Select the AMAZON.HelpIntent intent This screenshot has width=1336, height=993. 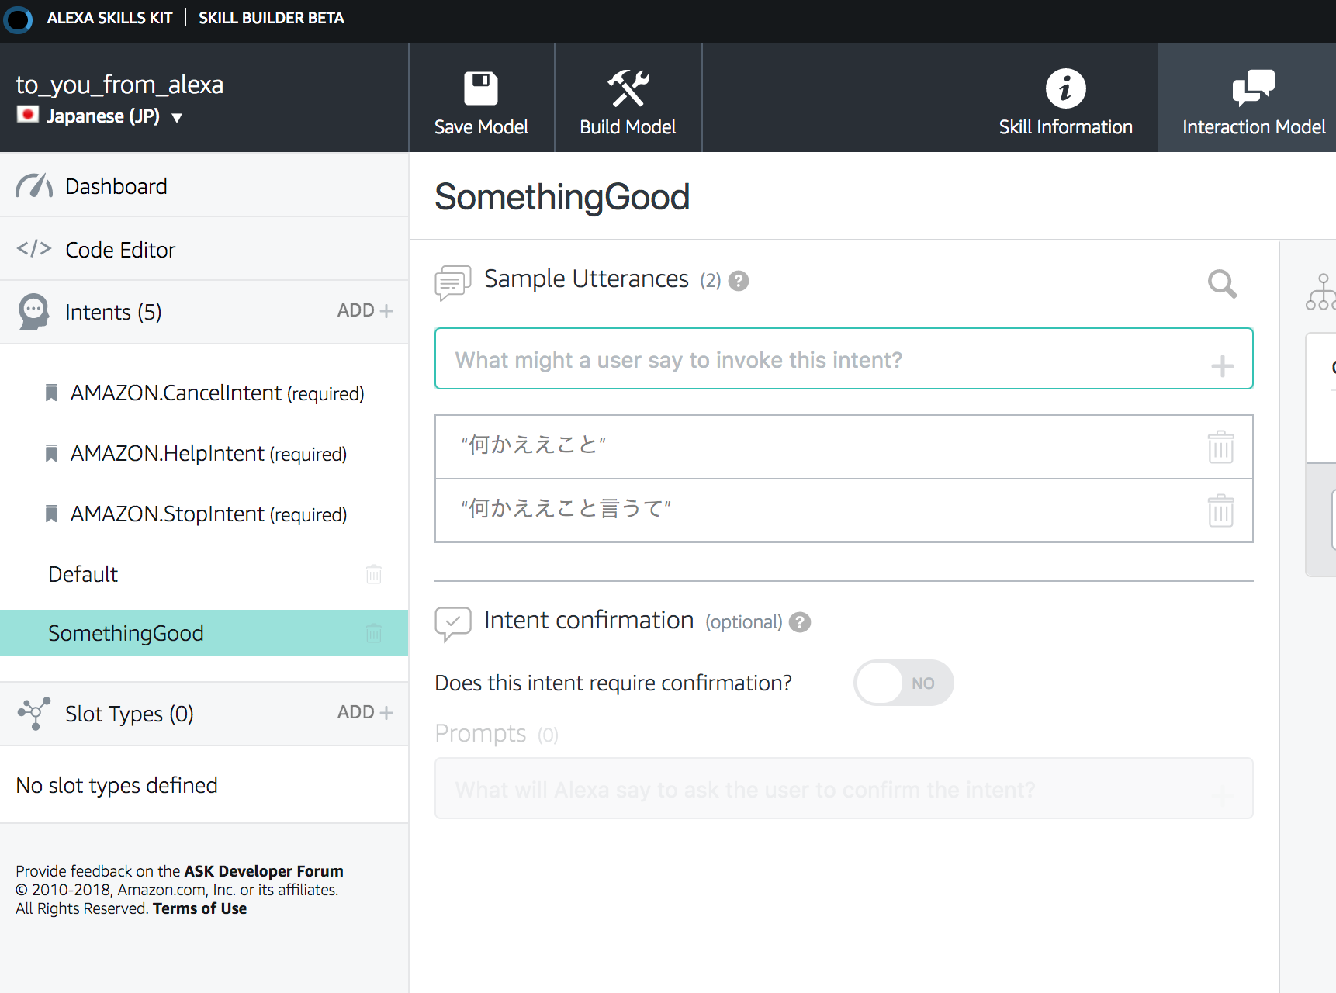tap(209, 454)
